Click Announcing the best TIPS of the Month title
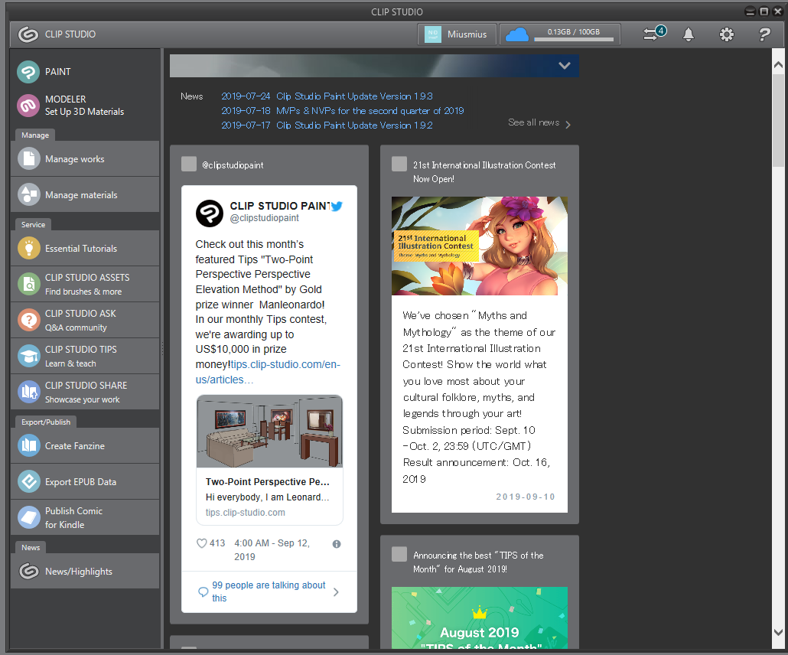Image resolution: width=788 pixels, height=655 pixels. coord(478,562)
